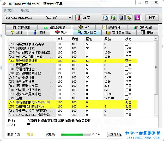Click the data value 18596
The height and width of the screenshot is (141, 164).
(108, 94)
